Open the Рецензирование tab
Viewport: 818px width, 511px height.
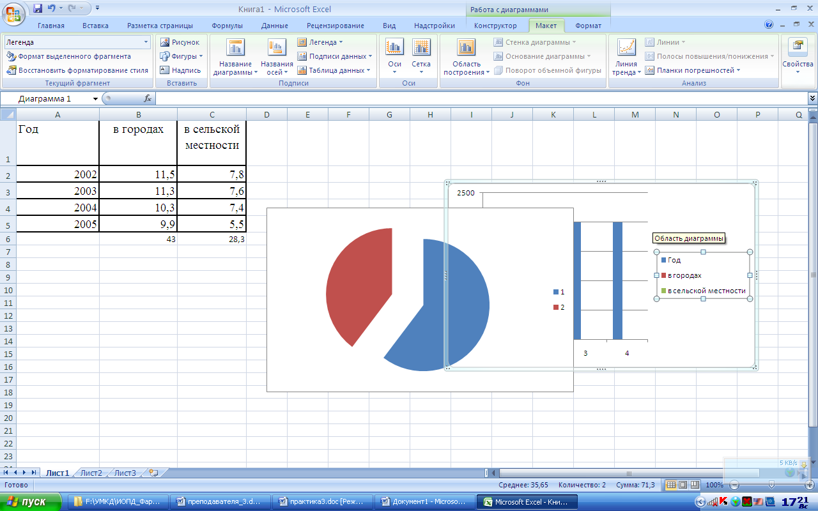[336, 26]
